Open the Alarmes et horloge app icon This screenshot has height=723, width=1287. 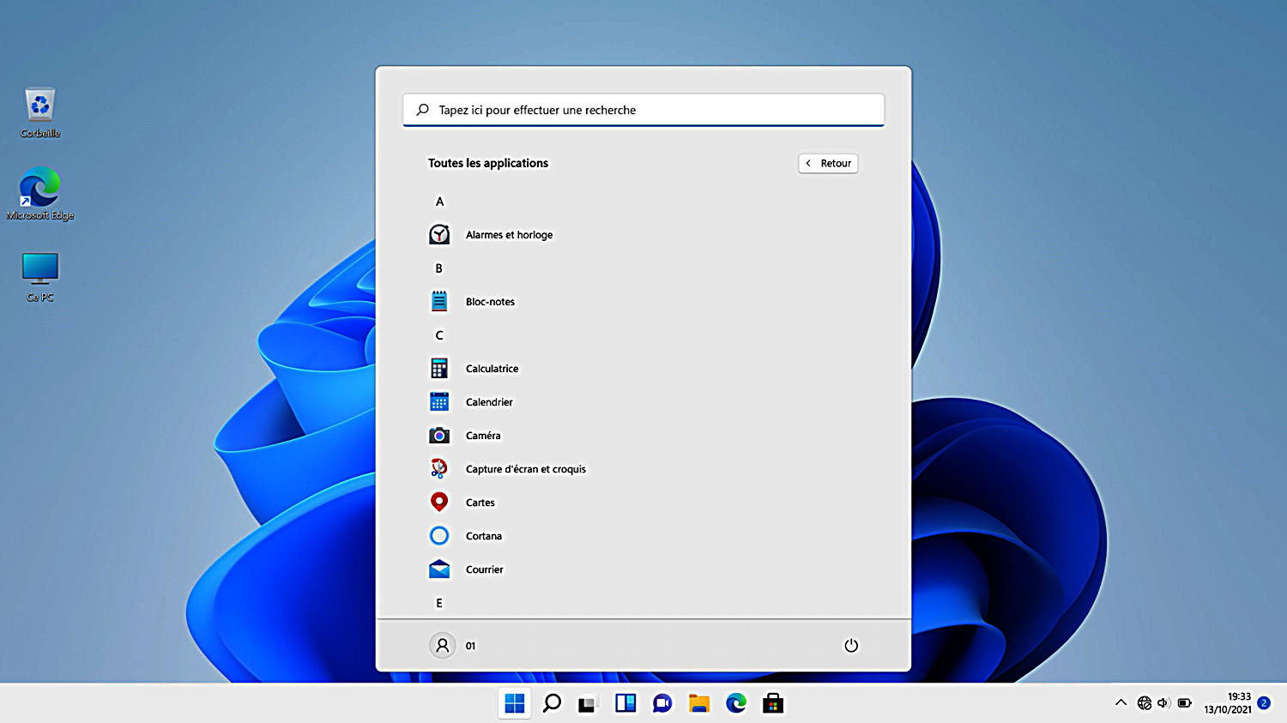pyautogui.click(x=439, y=234)
